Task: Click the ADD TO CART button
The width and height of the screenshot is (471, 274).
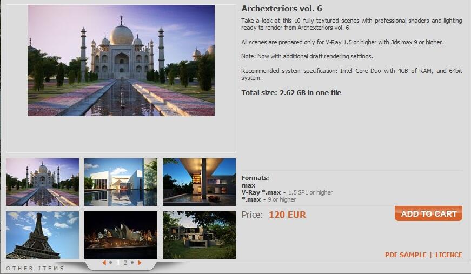Action: pos(428,213)
